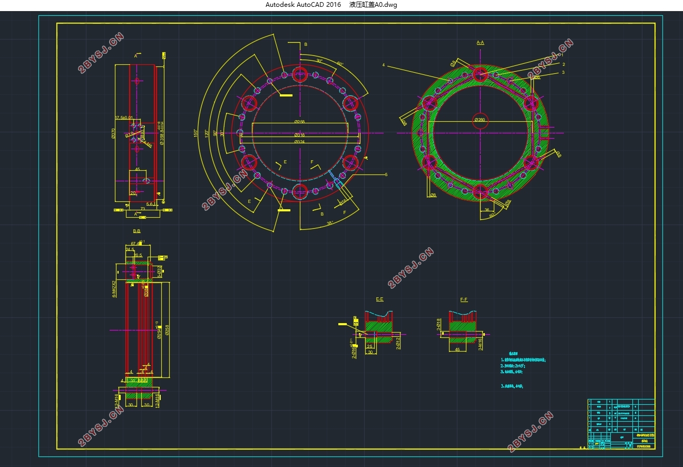Viewport: 683px width, 467px height.
Task: Select the 45 dimension in the F-F section
Action: click(x=457, y=349)
